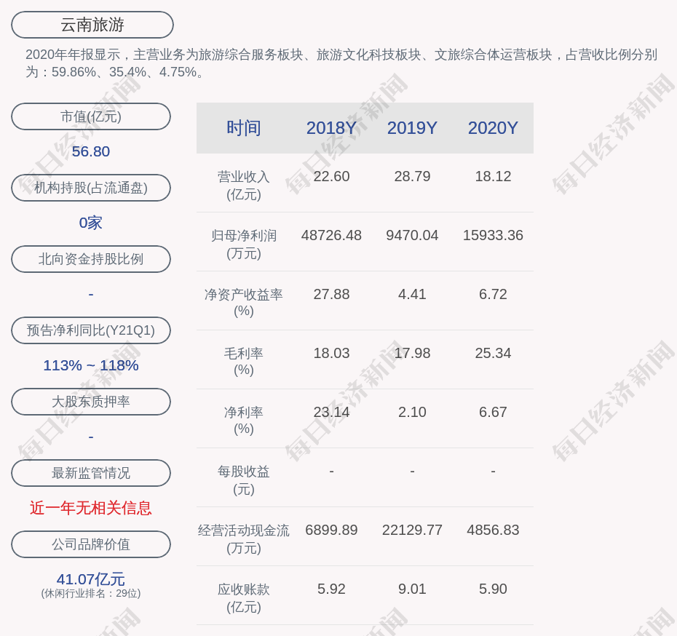
Task: Click the 最新监管情况 label pill
Action: click(x=91, y=473)
